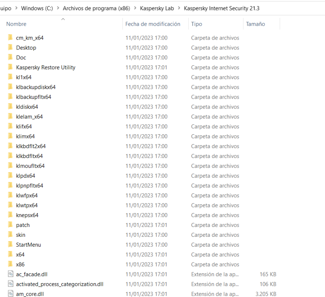Image resolution: width=325 pixels, height=297 pixels.
Task: Click the Doc row modification date
Action: [146, 57]
